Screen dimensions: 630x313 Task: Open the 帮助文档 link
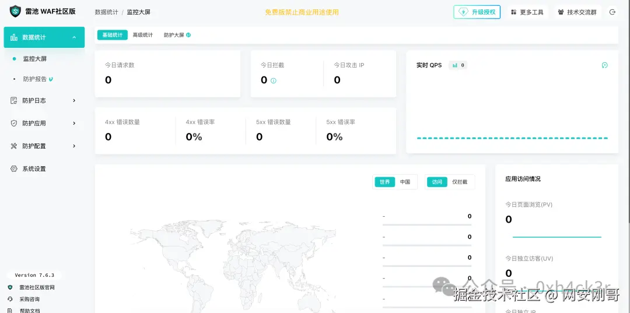(29, 310)
